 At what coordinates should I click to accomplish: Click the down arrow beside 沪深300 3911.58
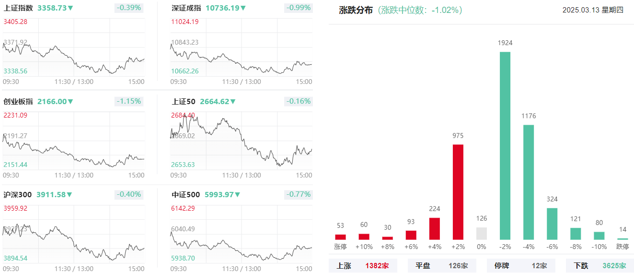[x=69, y=195]
